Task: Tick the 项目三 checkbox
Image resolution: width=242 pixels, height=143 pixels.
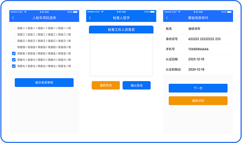Action: (14, 41)
